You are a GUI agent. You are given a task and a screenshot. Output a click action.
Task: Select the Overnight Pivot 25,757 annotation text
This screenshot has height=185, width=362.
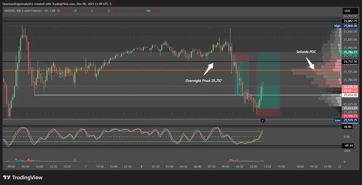(204, 81)
